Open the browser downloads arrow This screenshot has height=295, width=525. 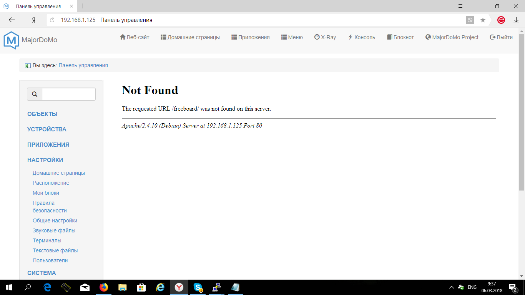[x=516, y=20]
